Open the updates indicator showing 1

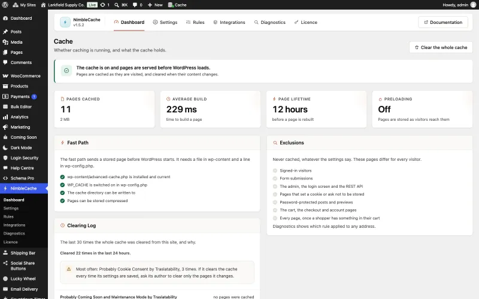105,5
